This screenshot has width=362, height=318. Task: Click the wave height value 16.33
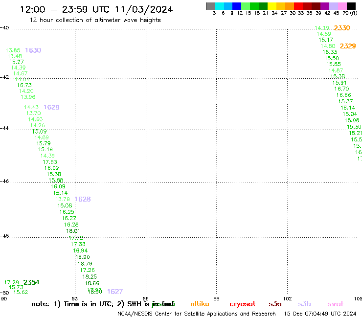coord(330,52)
